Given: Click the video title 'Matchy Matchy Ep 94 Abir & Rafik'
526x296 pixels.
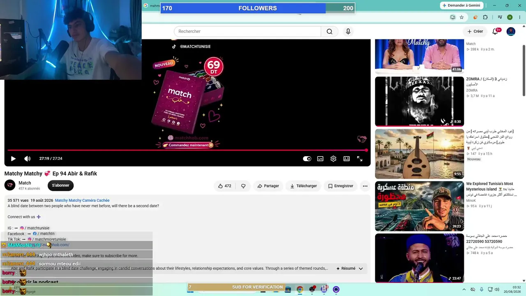Looking at the screenshot, I should coord(51,173).
